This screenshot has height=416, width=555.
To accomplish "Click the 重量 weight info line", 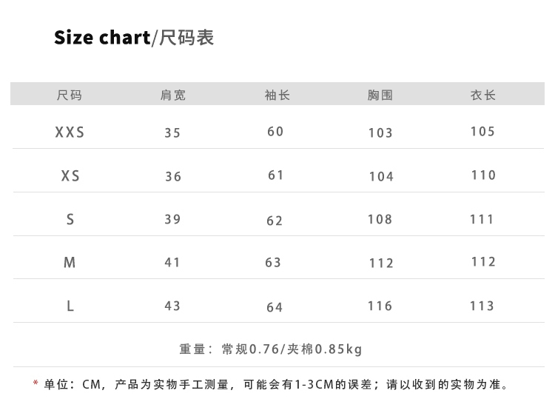I will click(x=271, y=349).
